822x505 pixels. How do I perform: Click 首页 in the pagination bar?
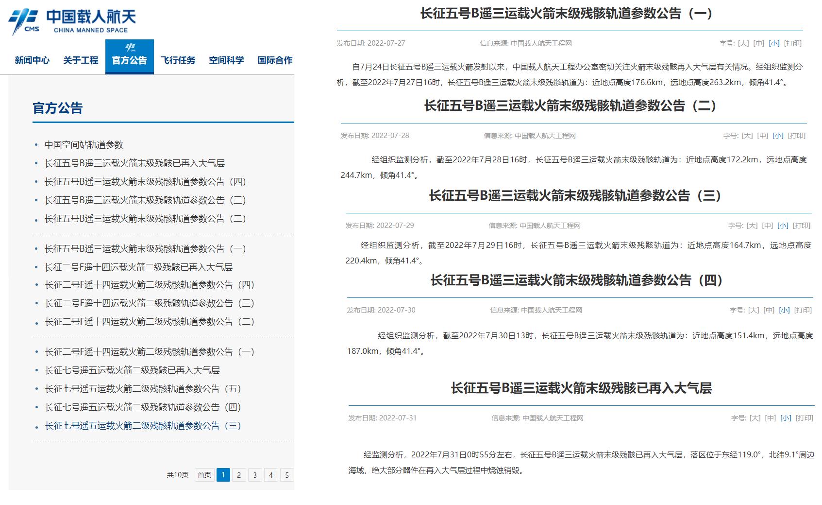204,475
